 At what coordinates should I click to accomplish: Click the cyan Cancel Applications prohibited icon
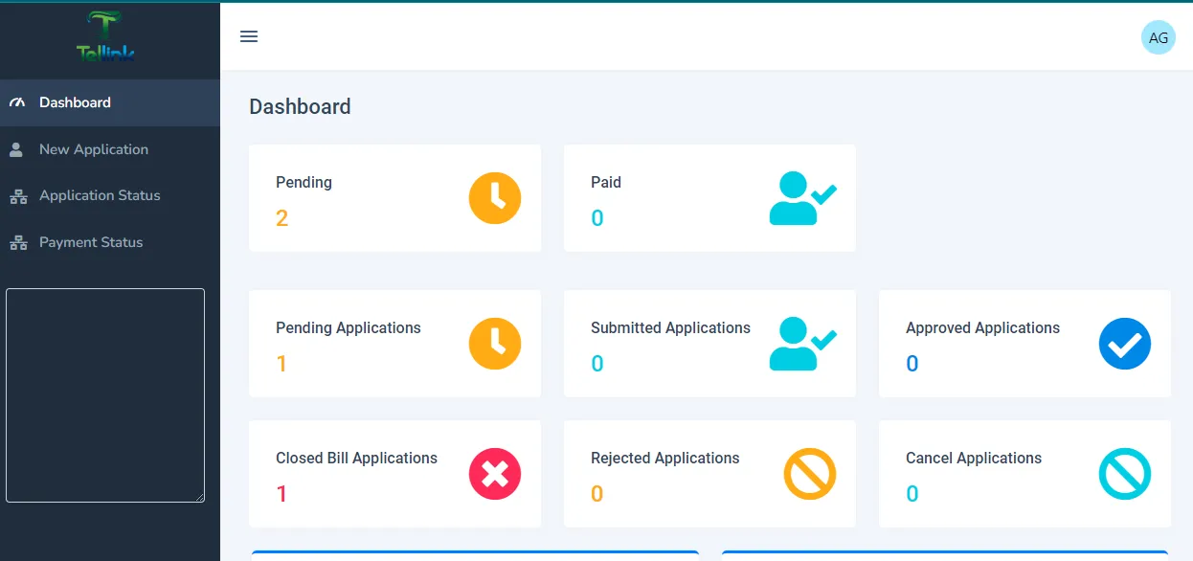(1124, 474)
